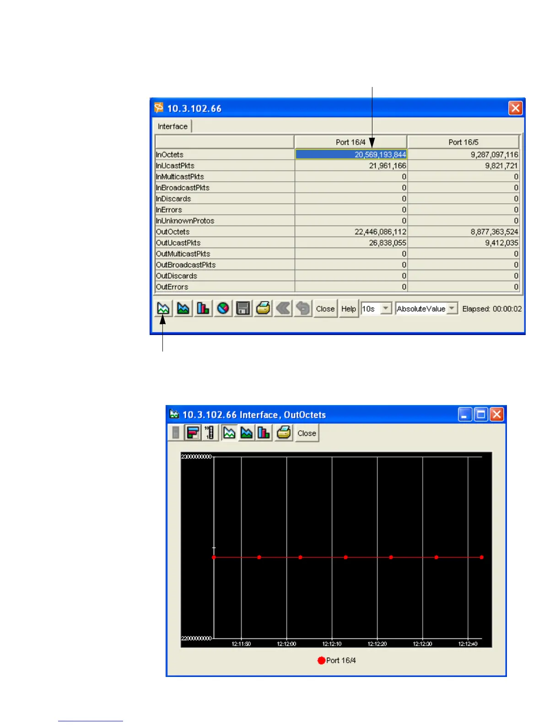560x725 pixels.
Task: Click the InErrors row label
Action: (169, 210)
